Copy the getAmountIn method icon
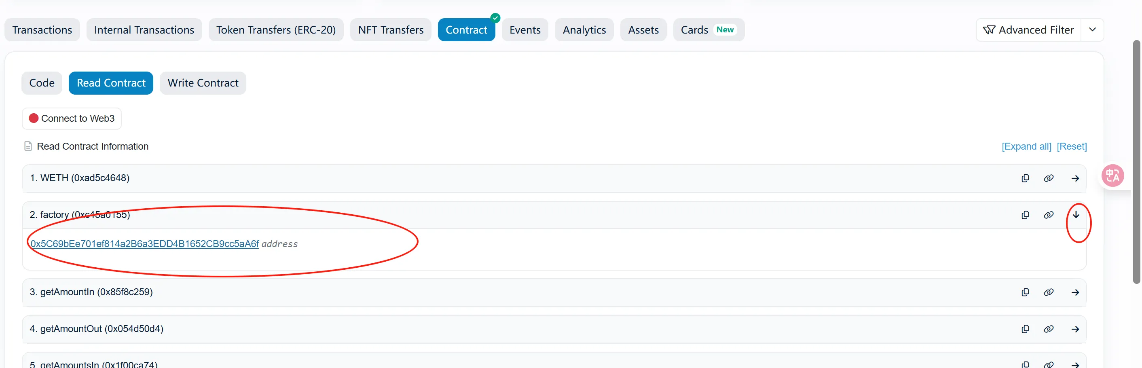 pos(1025,292)
